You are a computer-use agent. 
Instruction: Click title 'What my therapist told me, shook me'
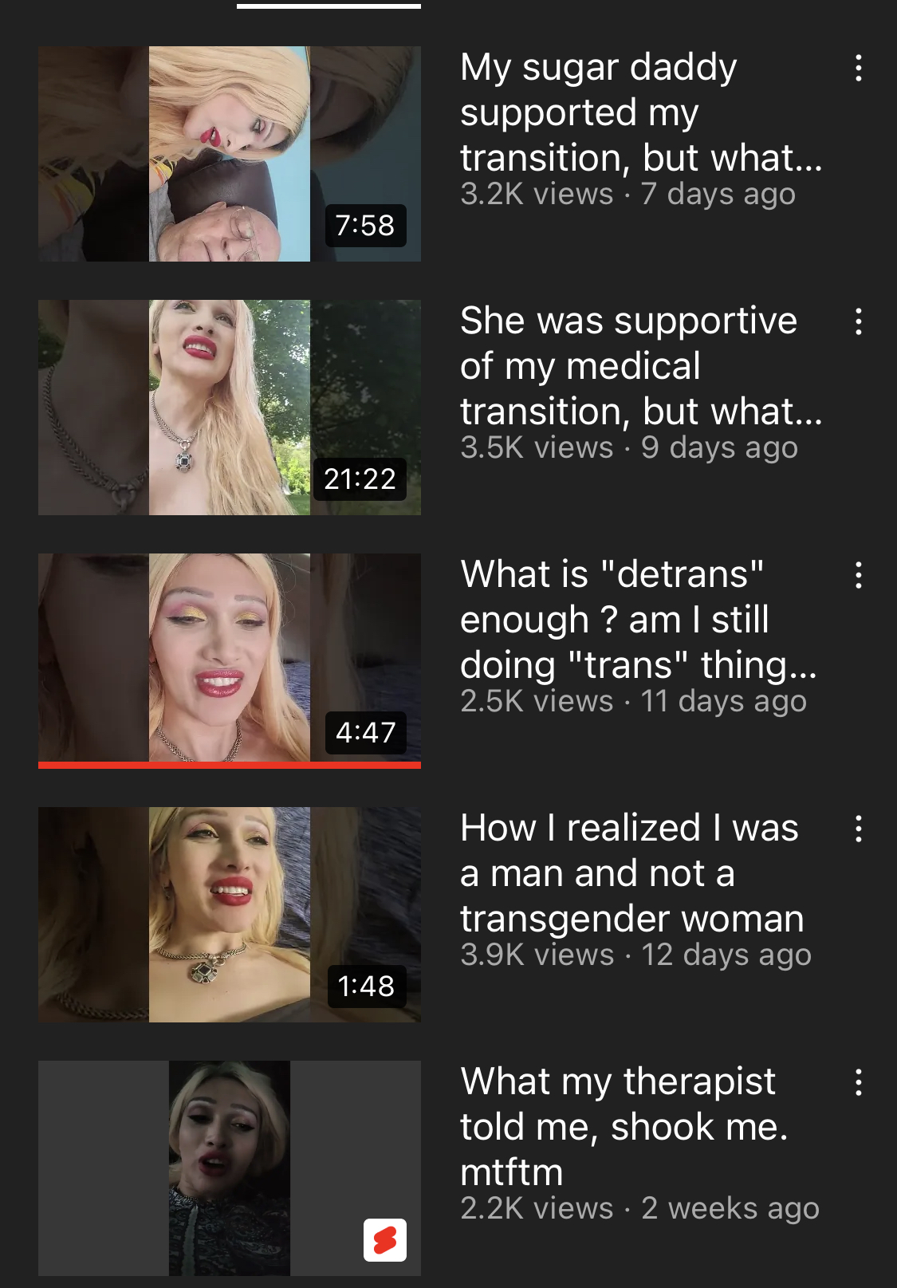tap(624, 1127)
